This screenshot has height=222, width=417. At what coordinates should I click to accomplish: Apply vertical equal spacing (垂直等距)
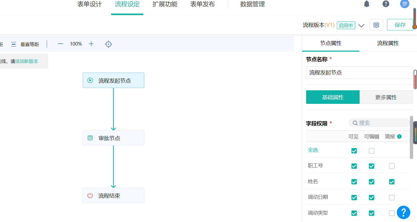(x=25, y=44)
